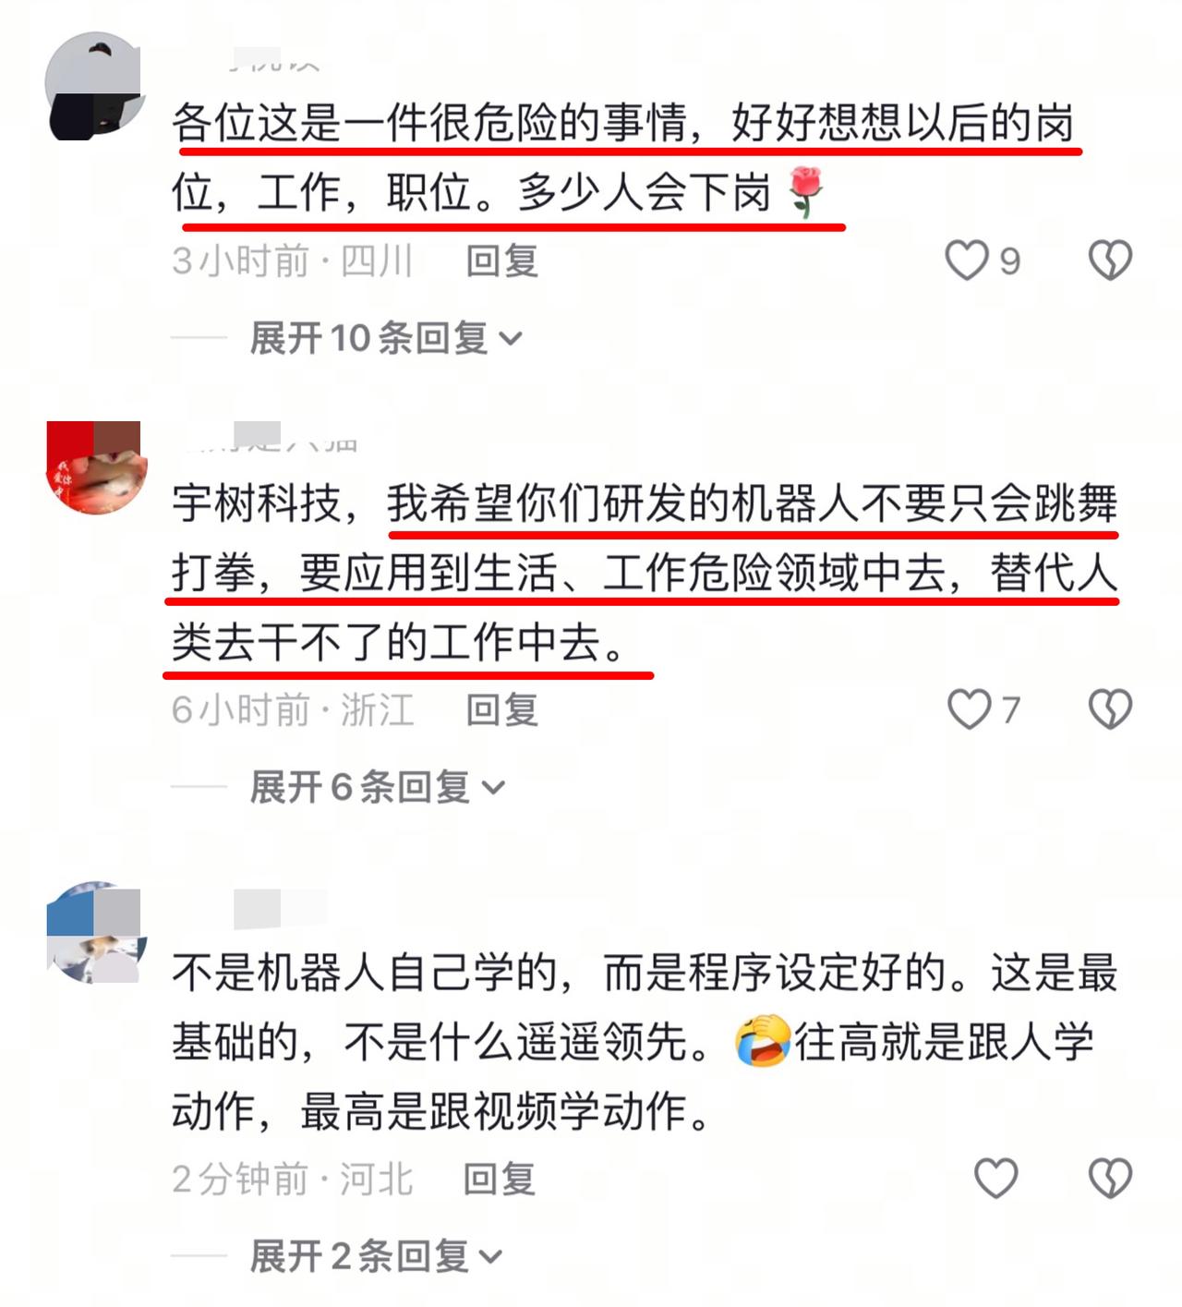Select the comment text starting with 各位这是

click(623, 157)
